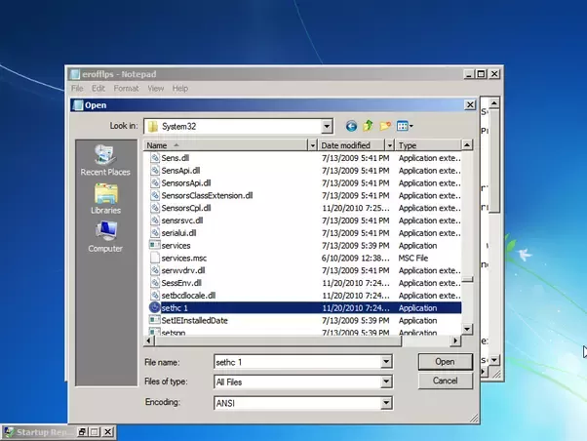The width and height of the screenshot is (587, 441).
Task: Expand the Look in System32 dropdown
Action: [327, 126]
